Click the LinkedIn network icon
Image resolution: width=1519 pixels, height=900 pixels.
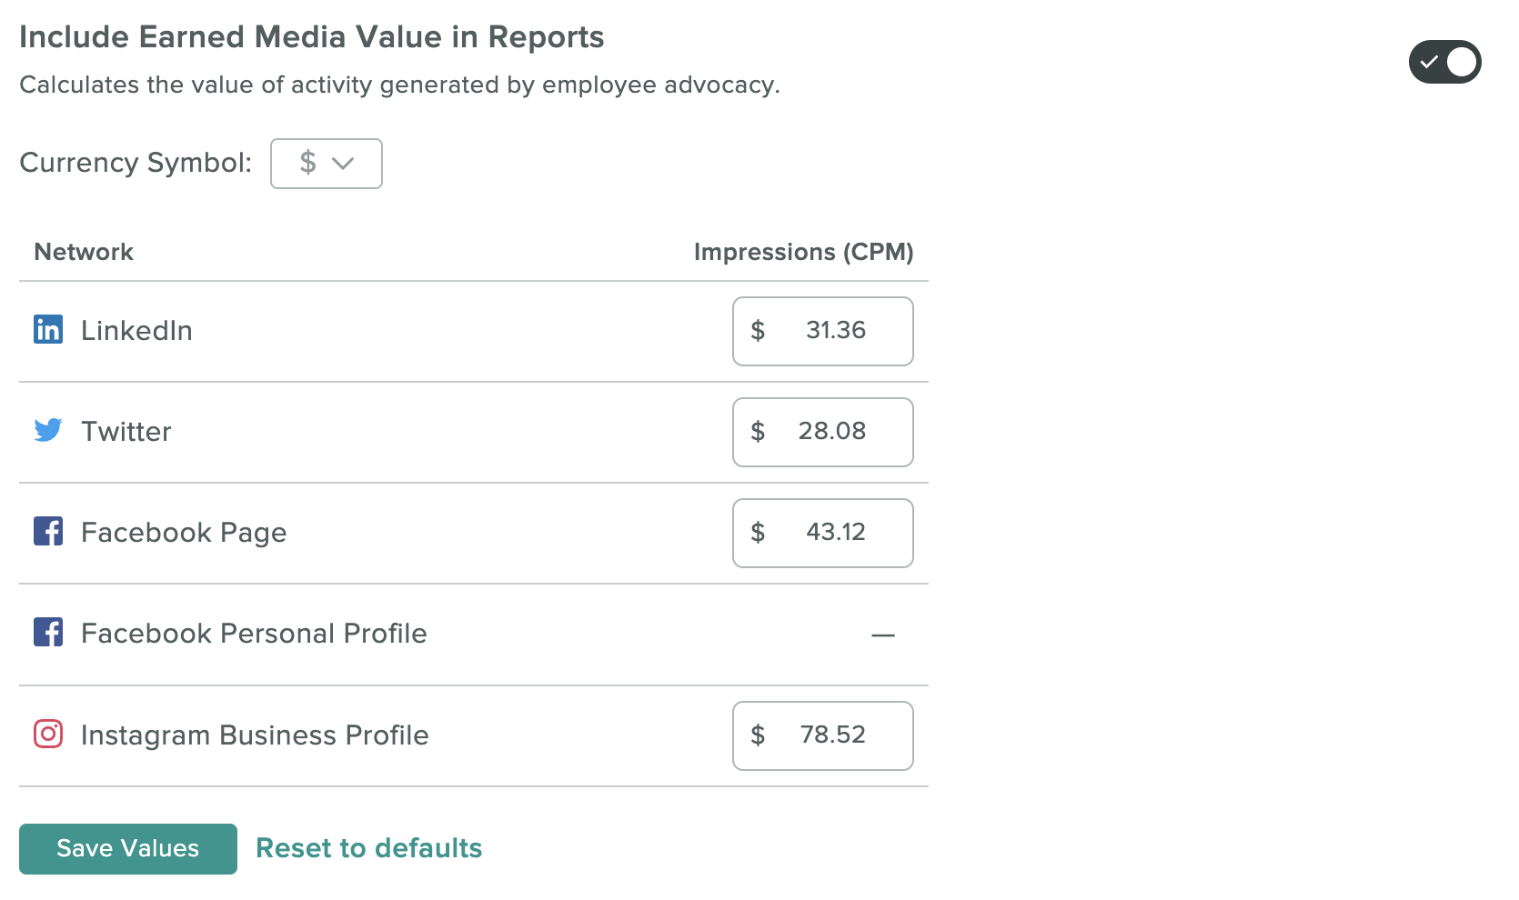tap(48, 329)
